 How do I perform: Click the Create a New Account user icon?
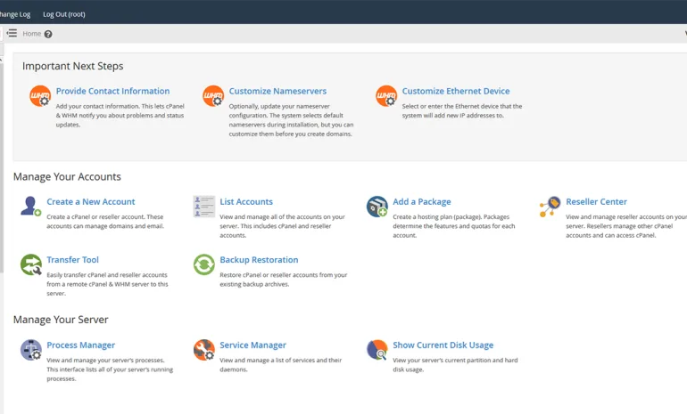[x=30, y=206]
